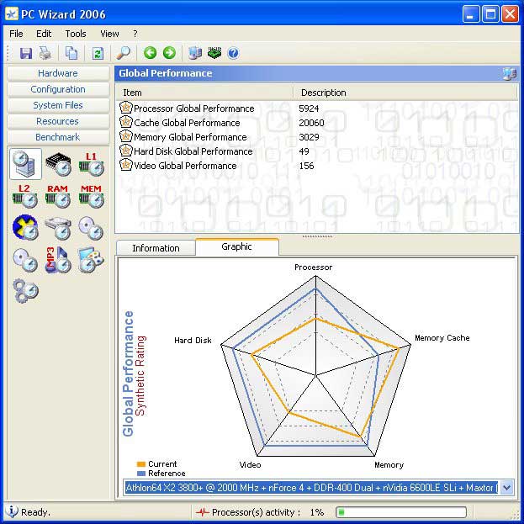Viewport: 524px width, 524px height.
Task: Click the Print toolbar icon
Action: pyautogui.click(x=45, y=53)
